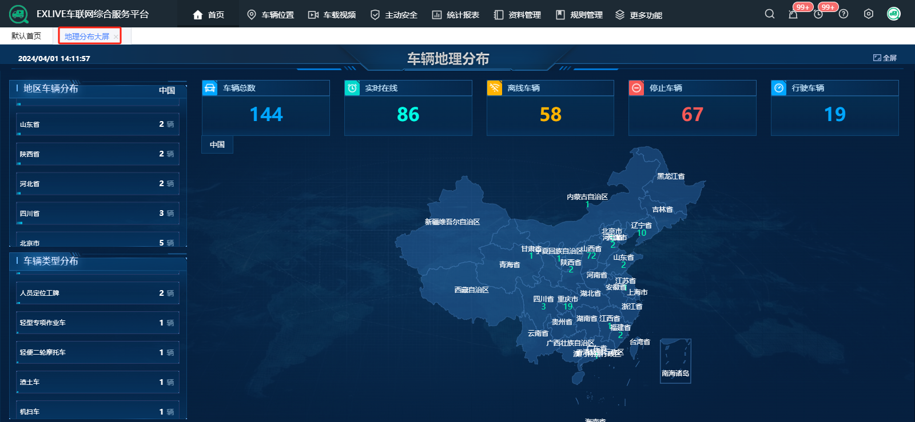Switch to the 默认首页 tab
Image resolution: width=915 pixels, height=422 pixels.
coord(26,36)
